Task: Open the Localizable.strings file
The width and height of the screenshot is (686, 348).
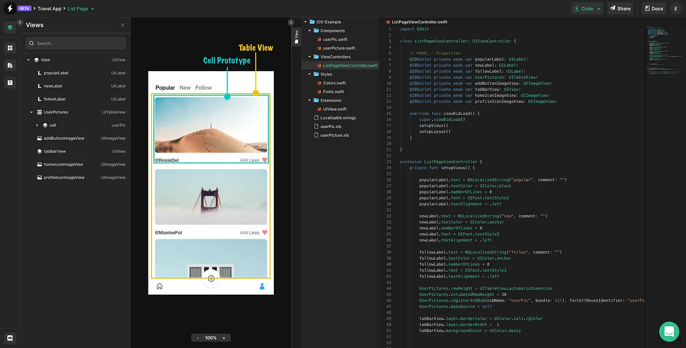Action: pos(338,118)
